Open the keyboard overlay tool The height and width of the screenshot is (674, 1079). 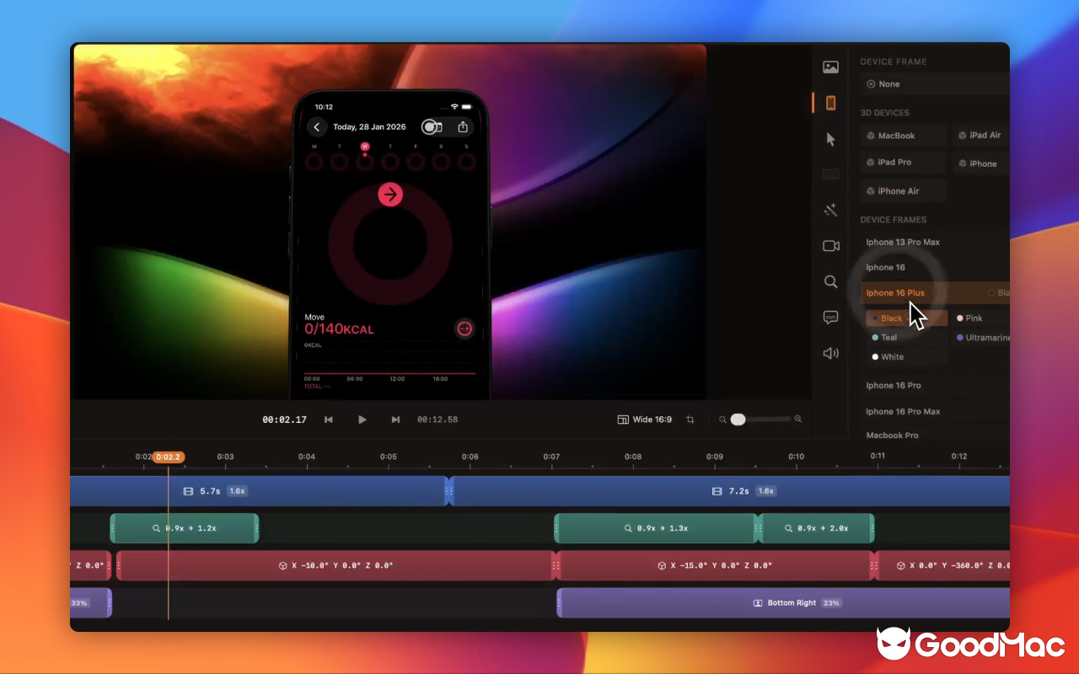coord(830,174)
